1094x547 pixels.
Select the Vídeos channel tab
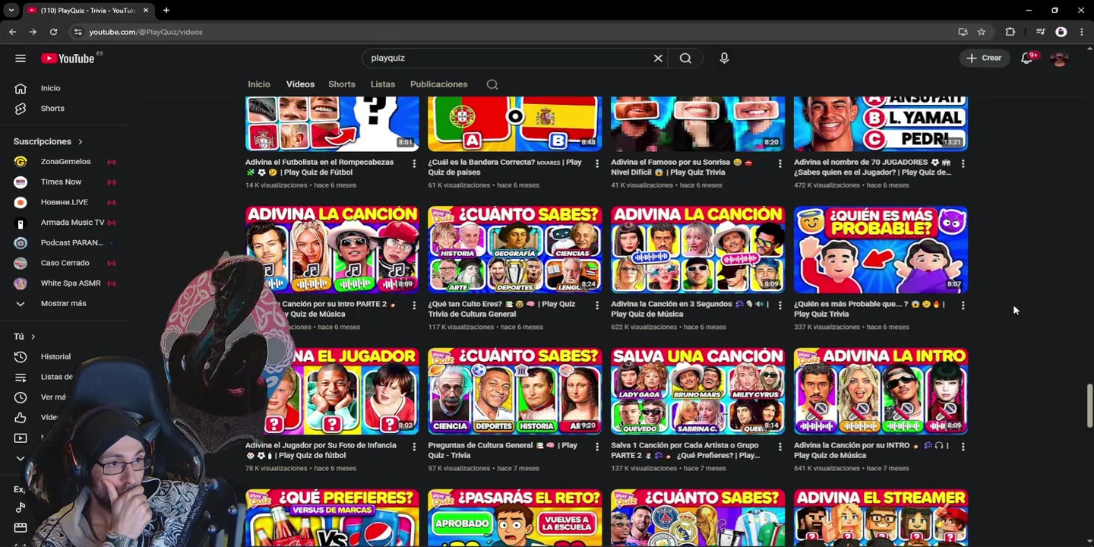300,84
